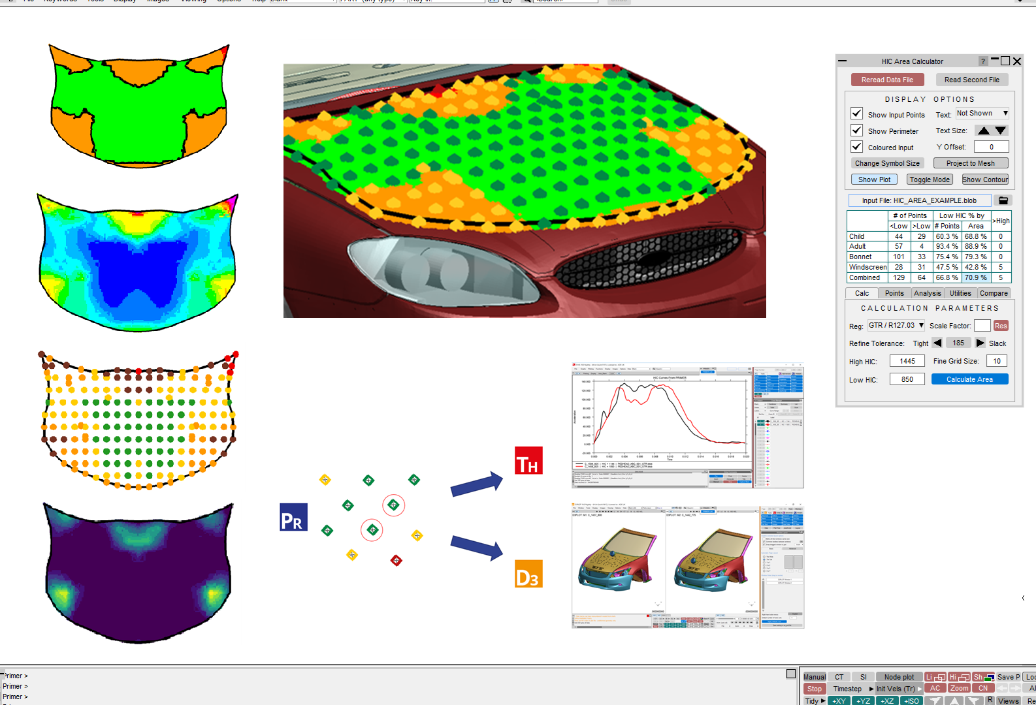Click the D3PLOT dual-view screenshot thumbnail

click(688, 565)
